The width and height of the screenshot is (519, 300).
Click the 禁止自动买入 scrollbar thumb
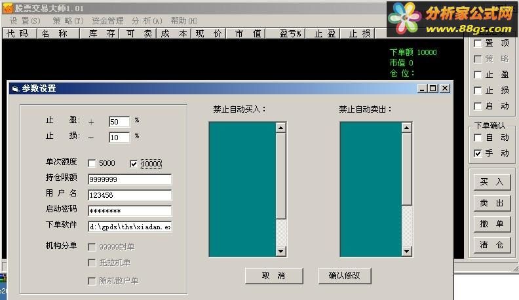pyautogui.click(x=280, y=176)
